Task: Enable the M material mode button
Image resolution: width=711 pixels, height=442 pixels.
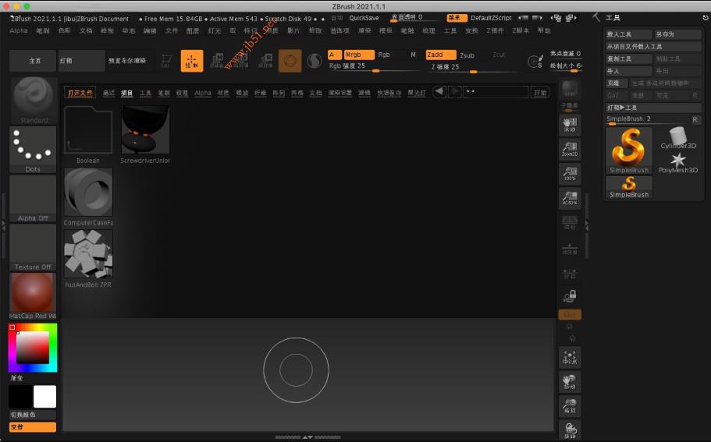Action: coord(413,55)
